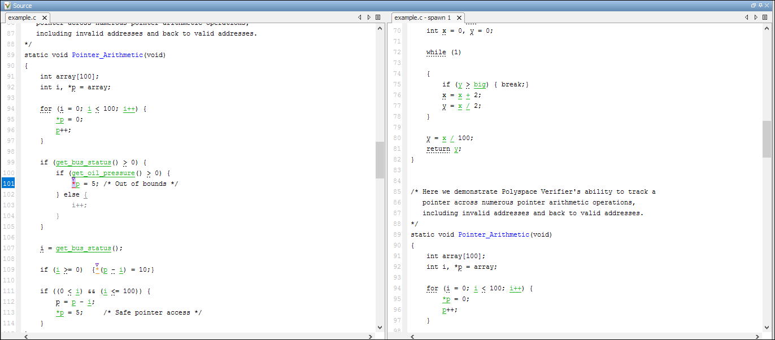Click green 'big' variable on line 75
The image size is (775, 340).
[x=480, y=84]
